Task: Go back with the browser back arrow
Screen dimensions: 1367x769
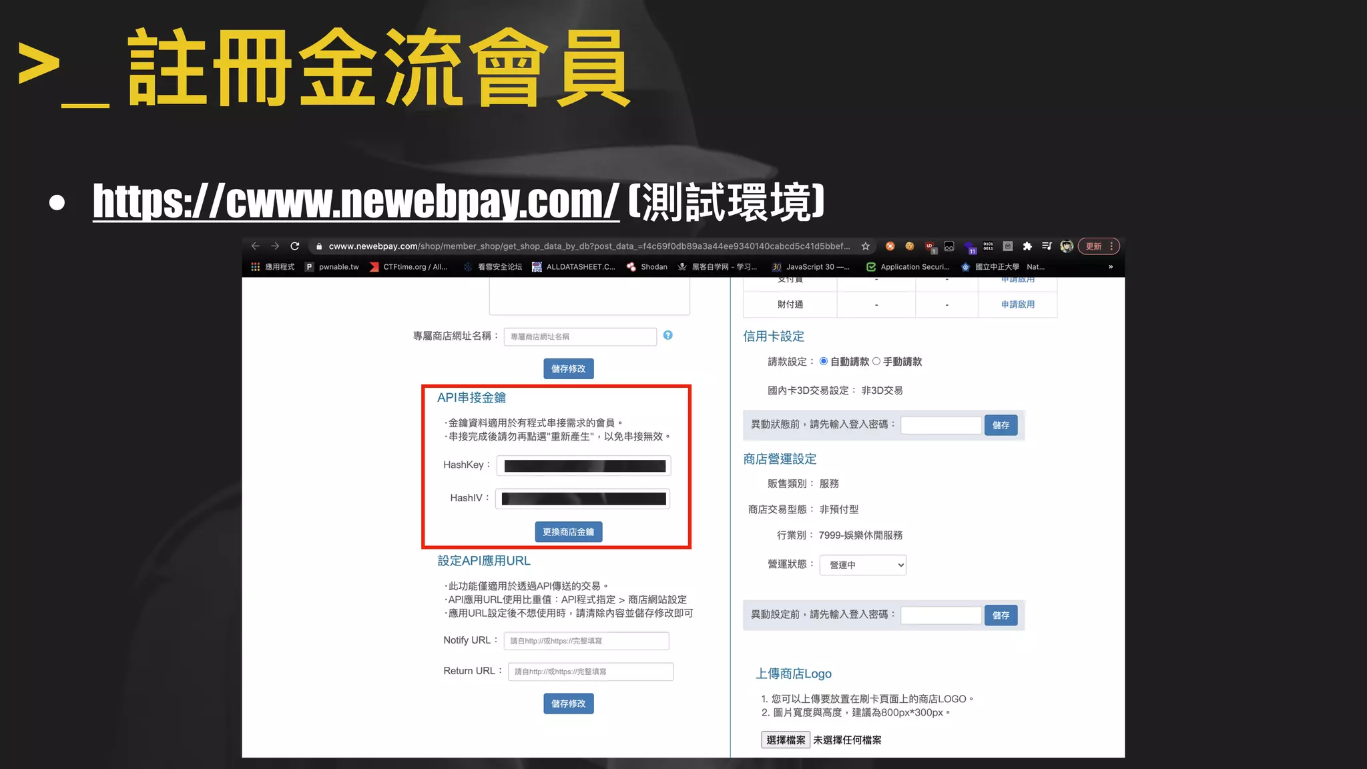Action: click(255, 246)
